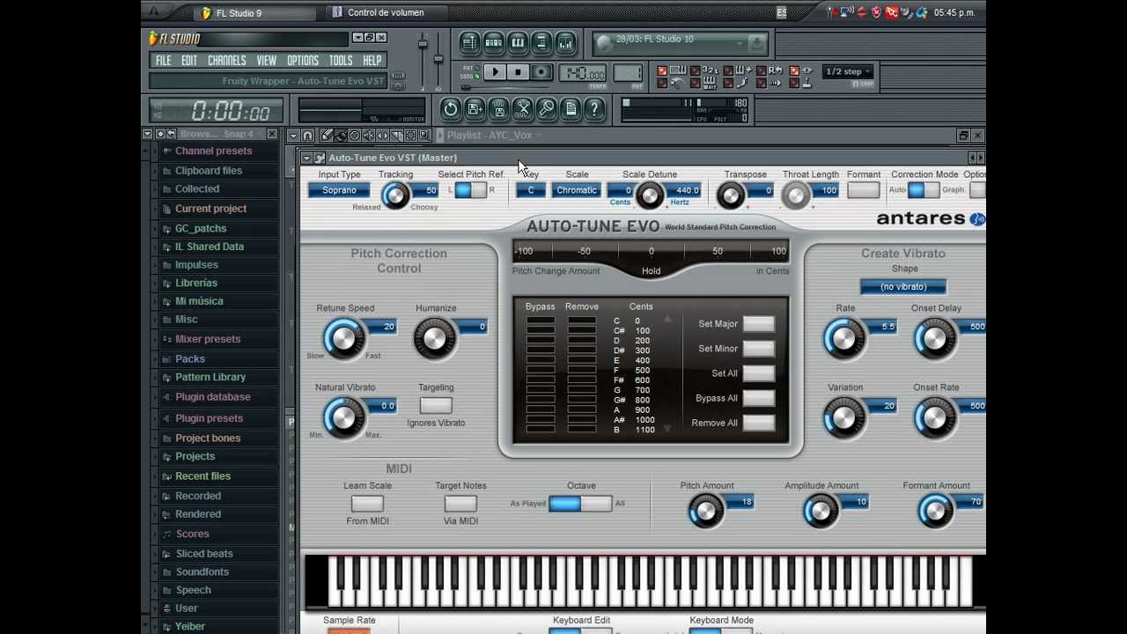Click the Target Notes Via MIDI button
This screenshot has height=634, width=1127.
[x=460, y=504]
